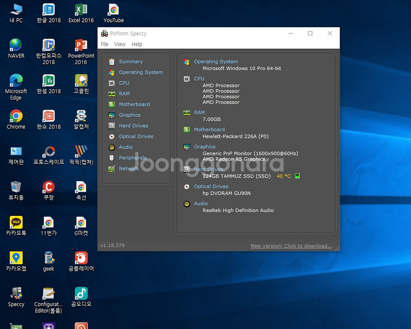Launch the NAVER desktop shortcut
Screen dimensions: 411x329
point(16,49)
